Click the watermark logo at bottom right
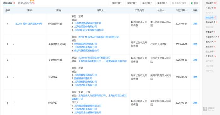Viewport: 220px width, 115px height. [x=209, y=109]
